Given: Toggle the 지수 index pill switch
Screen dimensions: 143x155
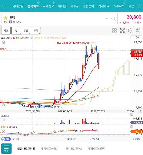Looking at the screenshot, I should tap(6, 139).
